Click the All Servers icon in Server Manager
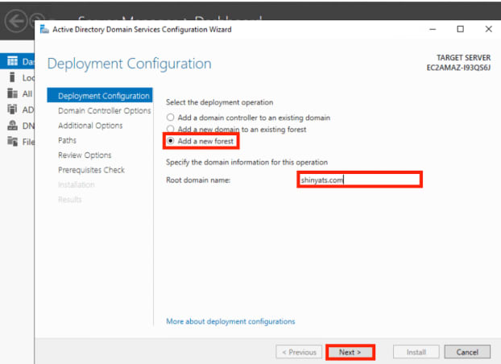This screenshot has height=364, width=501. coord(12,93)
